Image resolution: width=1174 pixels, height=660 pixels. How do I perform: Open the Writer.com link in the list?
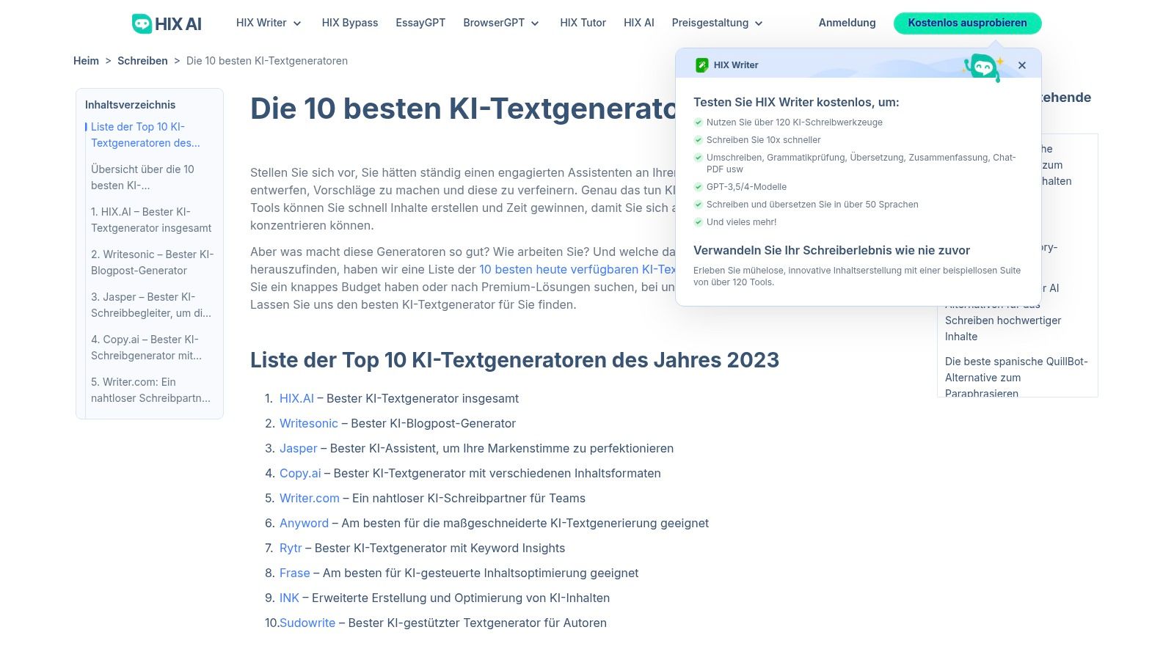[x=310, y=499]
